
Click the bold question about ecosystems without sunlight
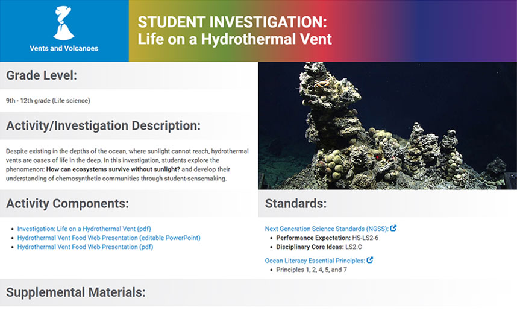click(x=113, y=169)
